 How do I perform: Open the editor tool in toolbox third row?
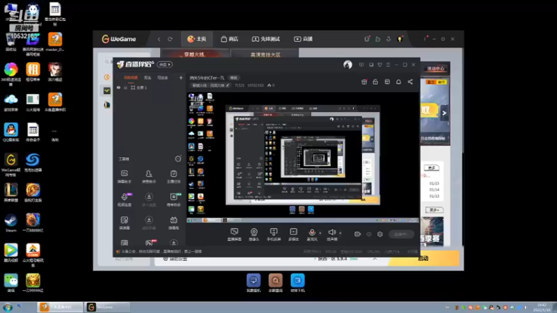[125, 223]
